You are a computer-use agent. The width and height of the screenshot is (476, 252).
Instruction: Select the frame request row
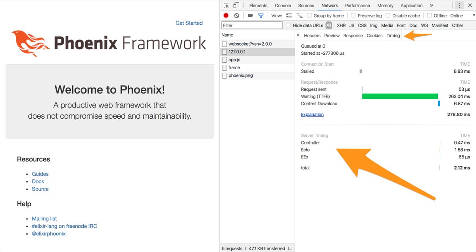pos(257,67)
